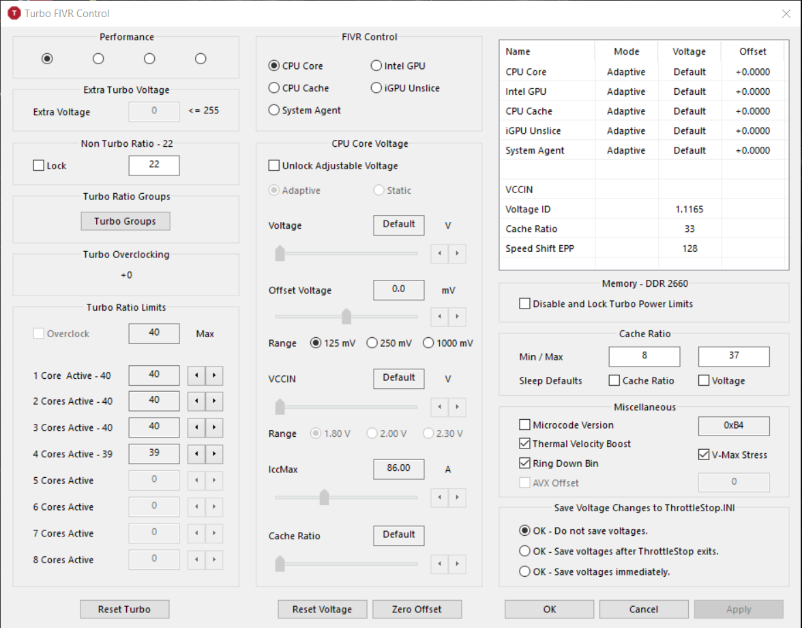Image resolution: width=802 pixels, height=628 pixels.
Task: Click the Non Turbo Ratio input field
Action: [x=154, y=165]
